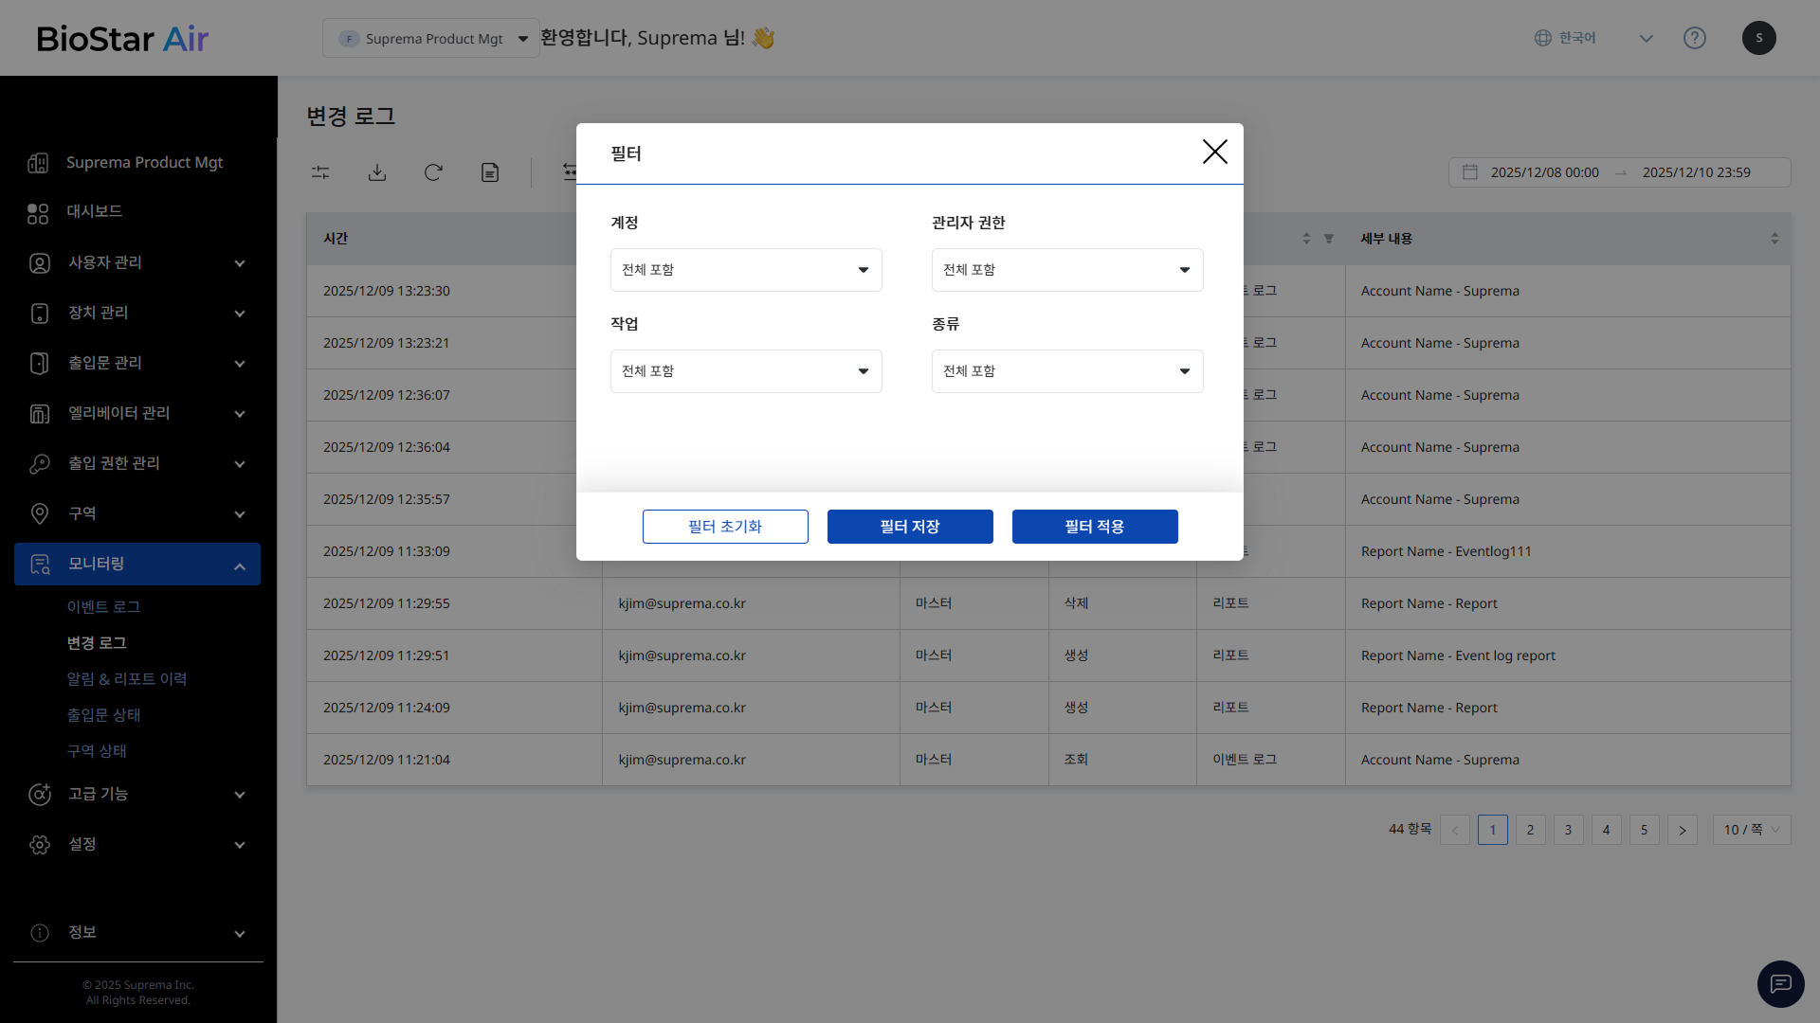Click the refresh icon in toolbar
This screenshot has height=1023, width=1820.
click(x=433, y=172)
